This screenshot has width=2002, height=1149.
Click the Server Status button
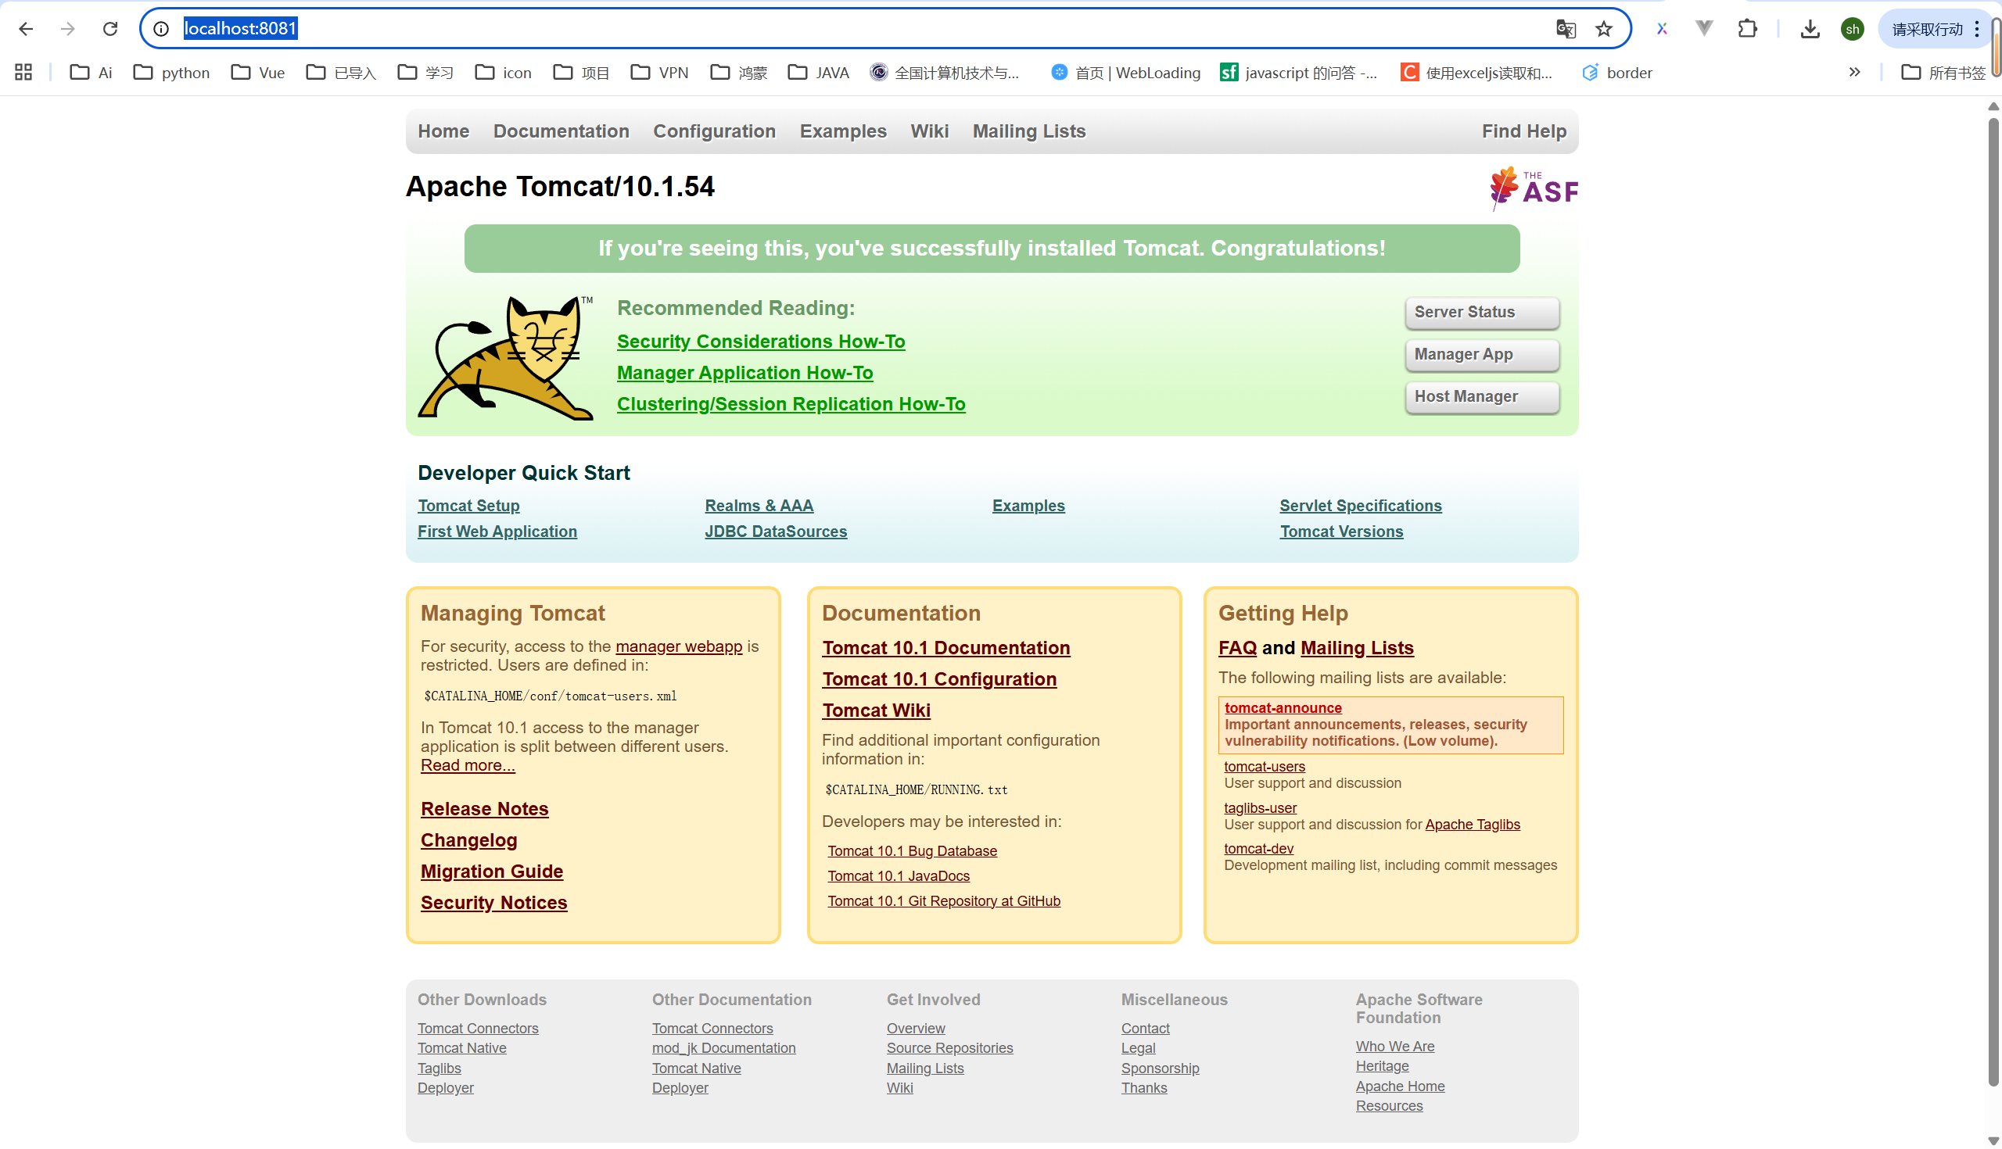1481,312
